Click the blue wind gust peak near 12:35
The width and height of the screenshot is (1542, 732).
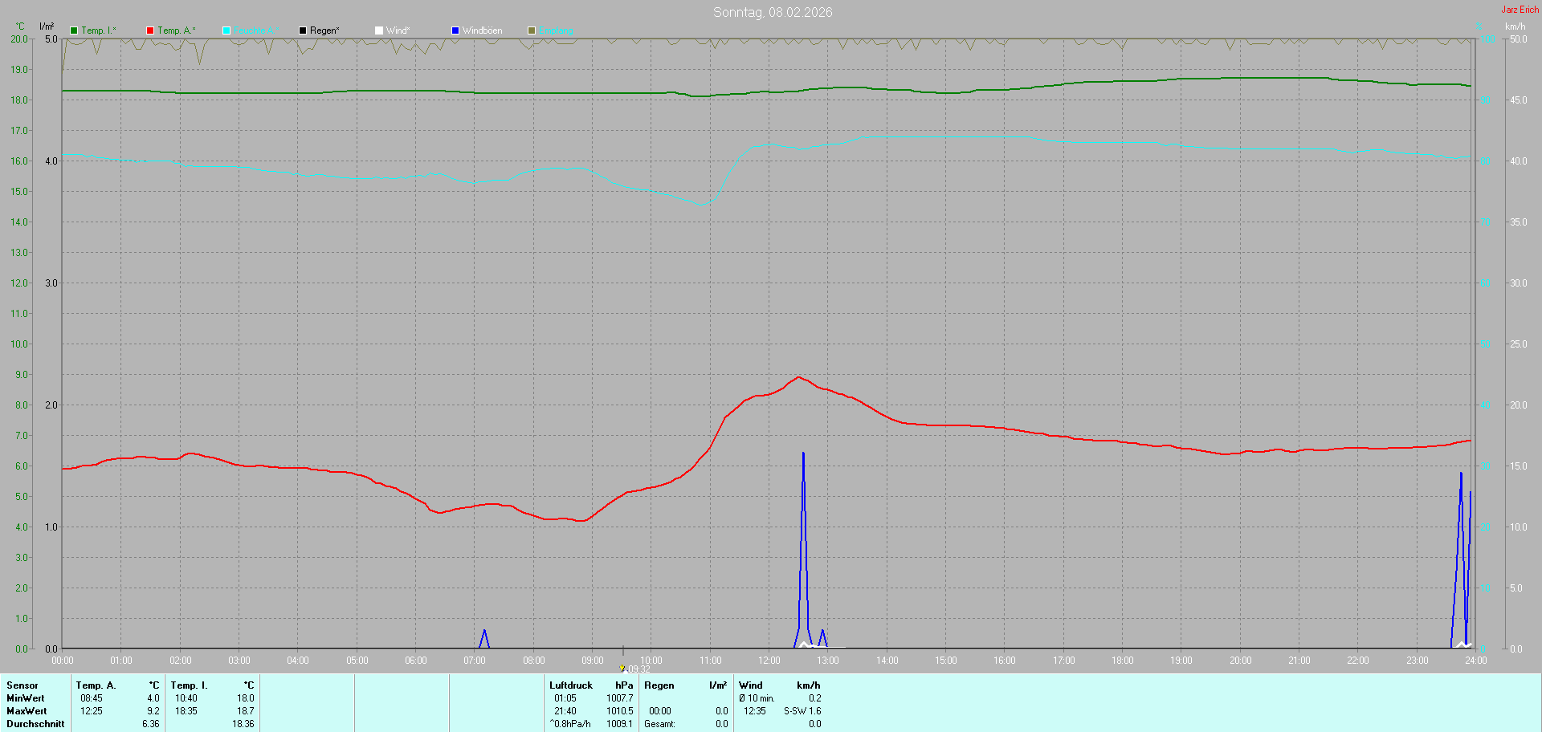click(803, 454)
